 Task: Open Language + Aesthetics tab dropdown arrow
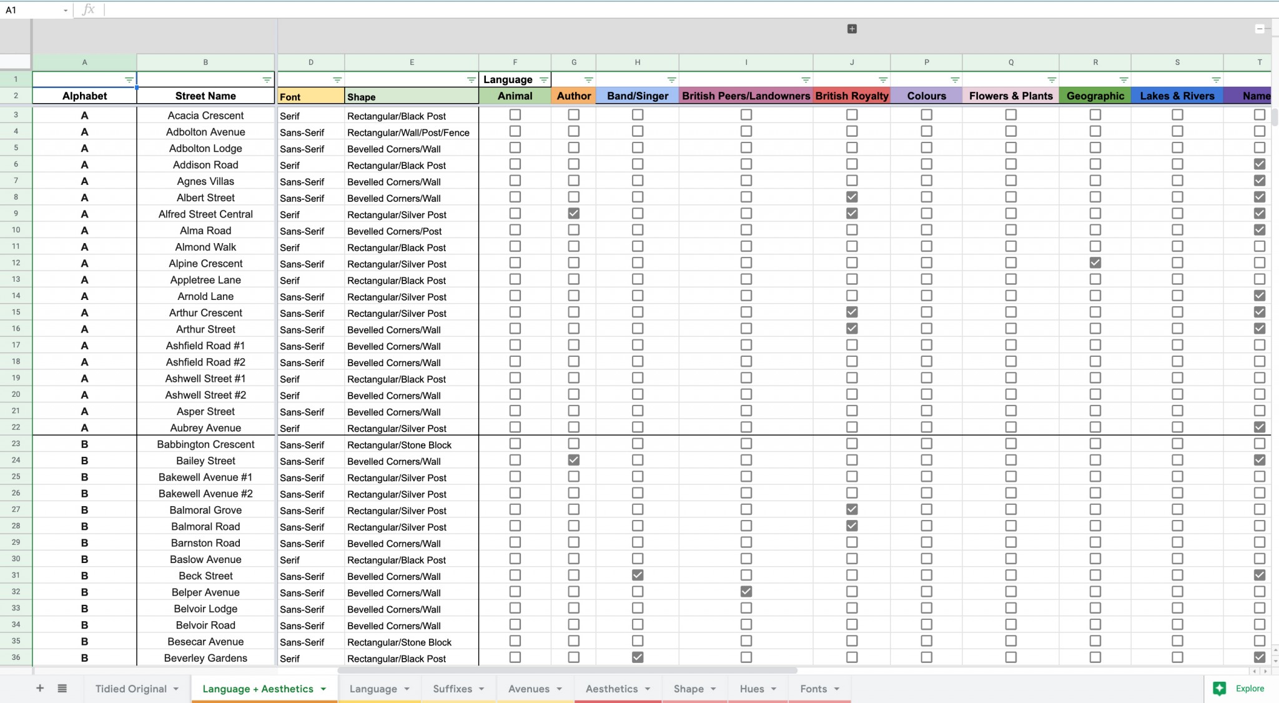coord(323,689)
